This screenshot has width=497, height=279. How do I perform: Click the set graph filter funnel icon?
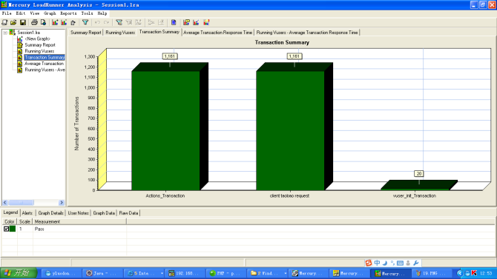tap(119, 22)
